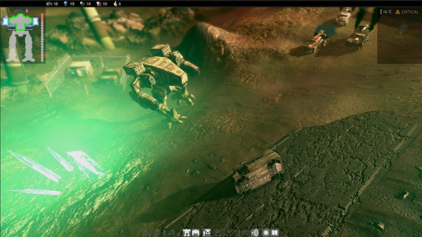Viewport: 422px width, 237px height.
Task: Select the second mech mode icon
Action: [195, 233]
